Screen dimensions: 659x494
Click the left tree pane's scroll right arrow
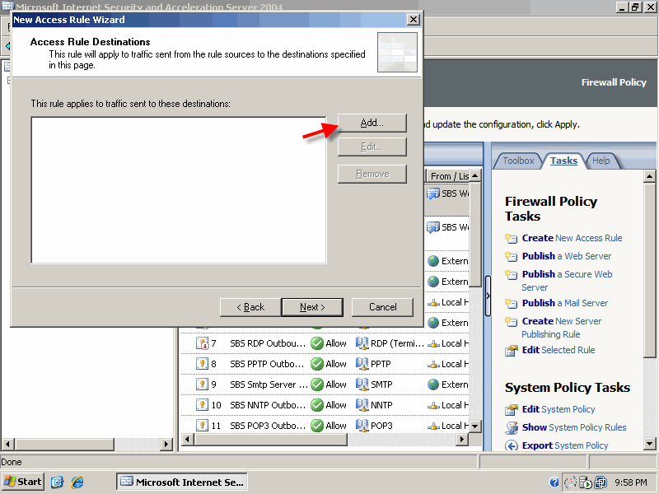pos(166,444)
